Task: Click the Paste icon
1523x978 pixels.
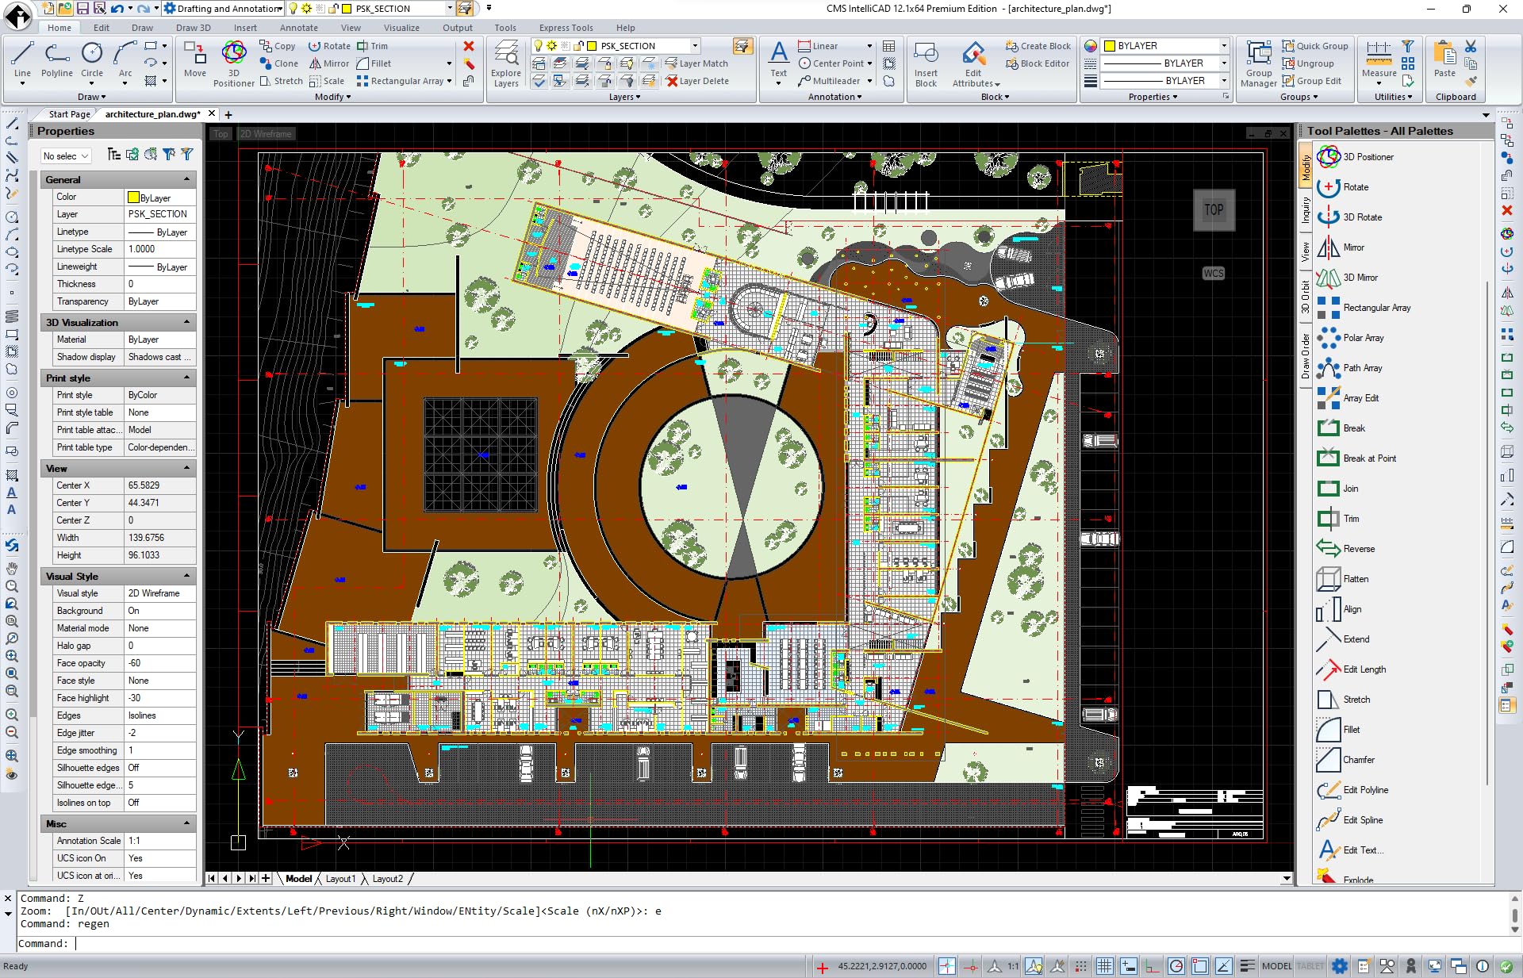Action: (1444, 60)
